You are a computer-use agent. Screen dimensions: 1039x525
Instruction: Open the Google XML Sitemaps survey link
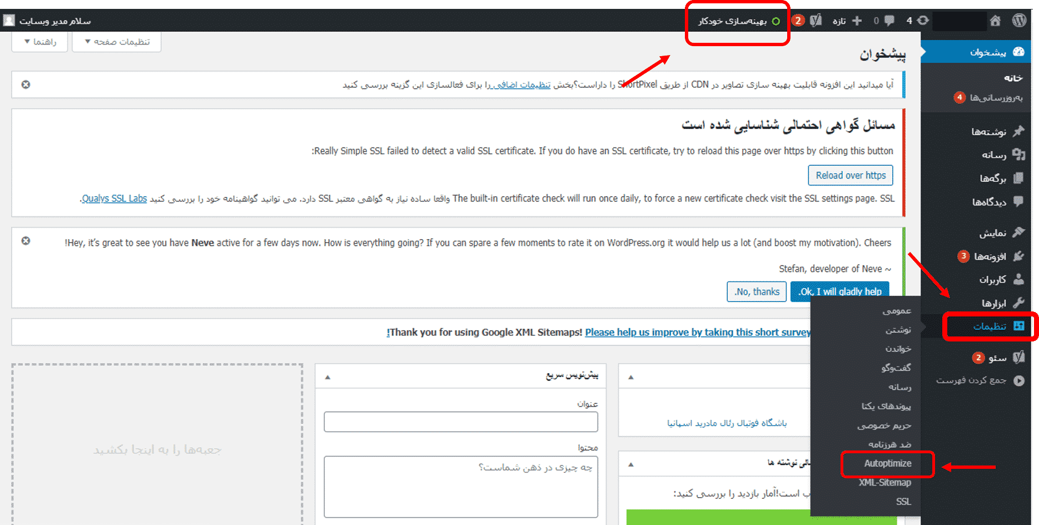(x=698, y=332)
